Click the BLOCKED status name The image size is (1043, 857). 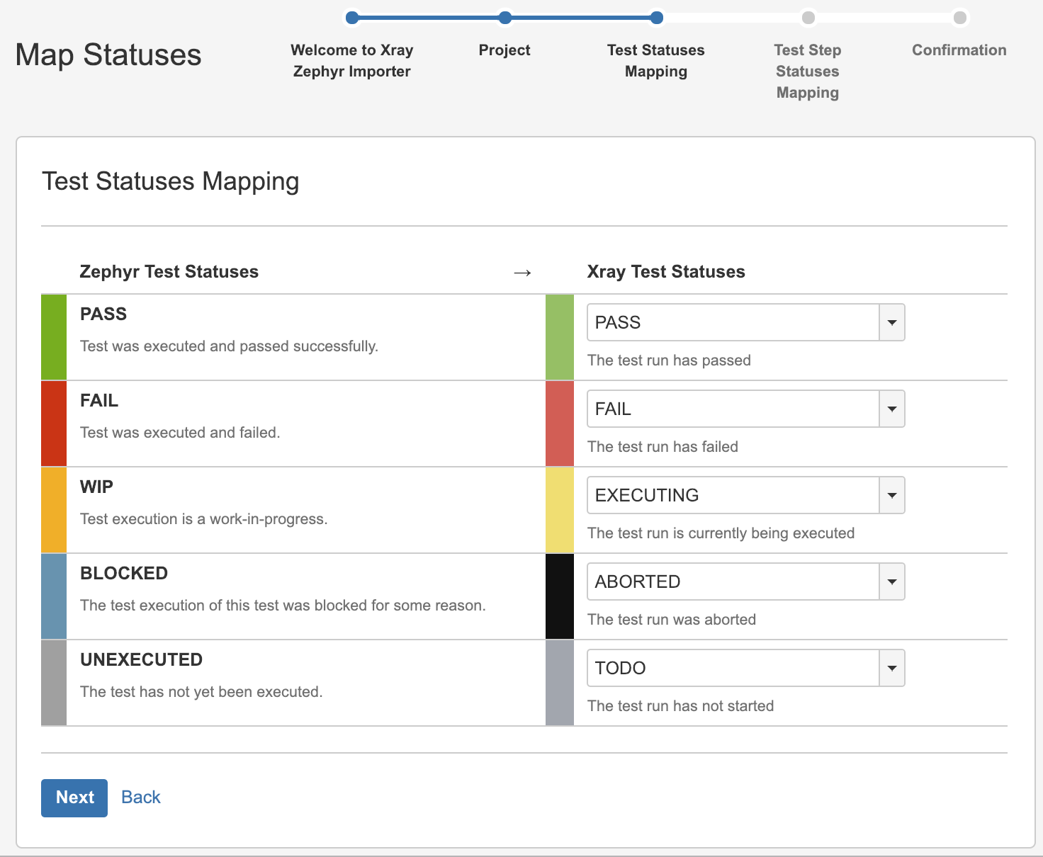click(124, 574)
